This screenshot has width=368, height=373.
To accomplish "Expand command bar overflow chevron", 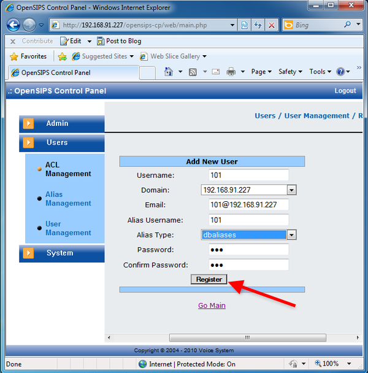I will click(359, 67).
